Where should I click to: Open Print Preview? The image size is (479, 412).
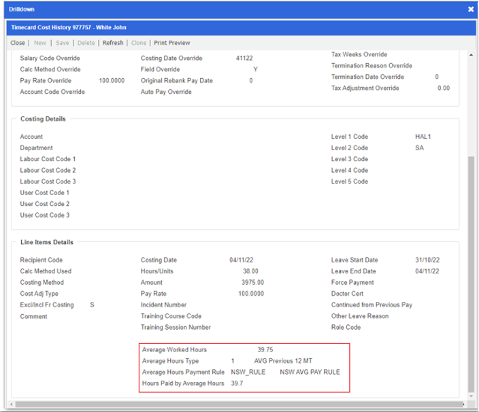[x=172, y=43]
